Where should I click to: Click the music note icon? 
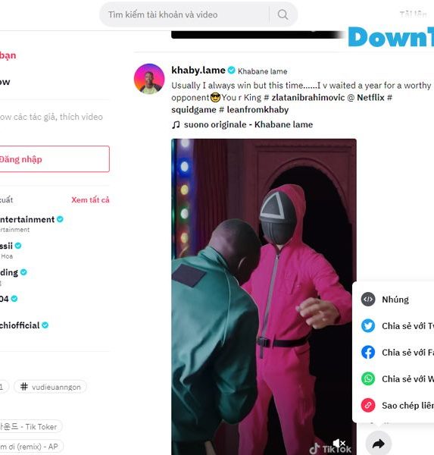click(x=176, y=125)
